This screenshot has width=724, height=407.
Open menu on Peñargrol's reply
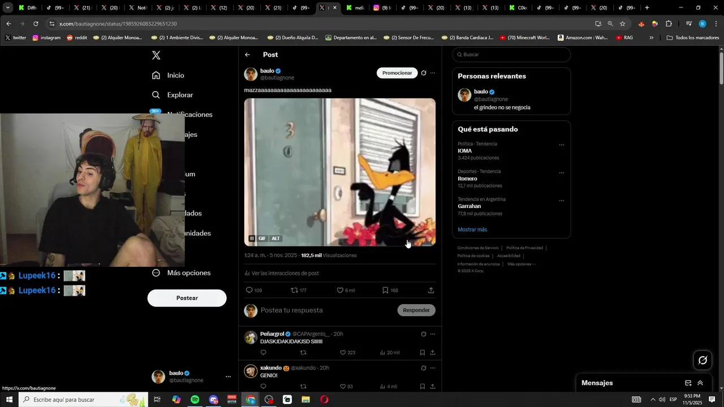coord(433,334)
